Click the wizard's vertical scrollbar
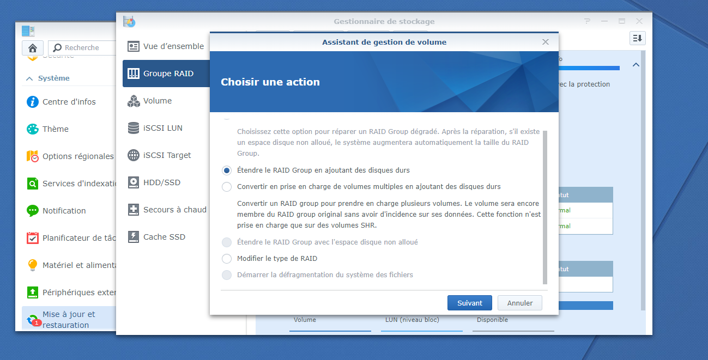 (x=545, y=208)
